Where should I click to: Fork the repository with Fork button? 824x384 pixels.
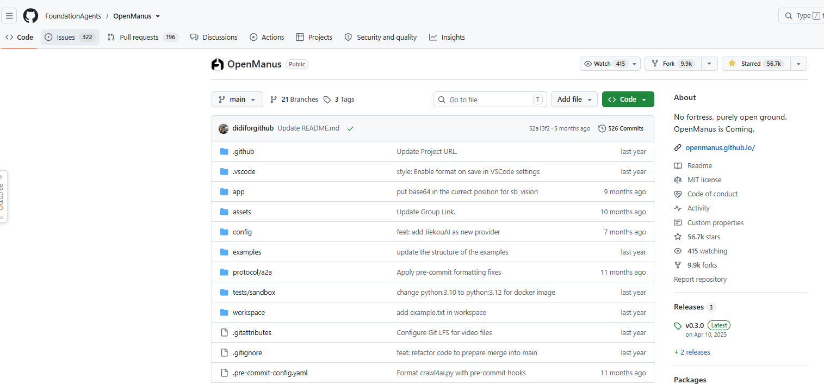coord(673,64)
